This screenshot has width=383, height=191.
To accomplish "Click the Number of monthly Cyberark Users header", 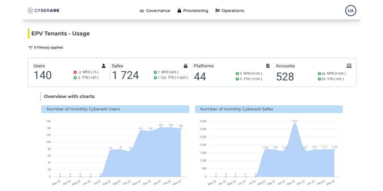I will [x=115, y=109].
